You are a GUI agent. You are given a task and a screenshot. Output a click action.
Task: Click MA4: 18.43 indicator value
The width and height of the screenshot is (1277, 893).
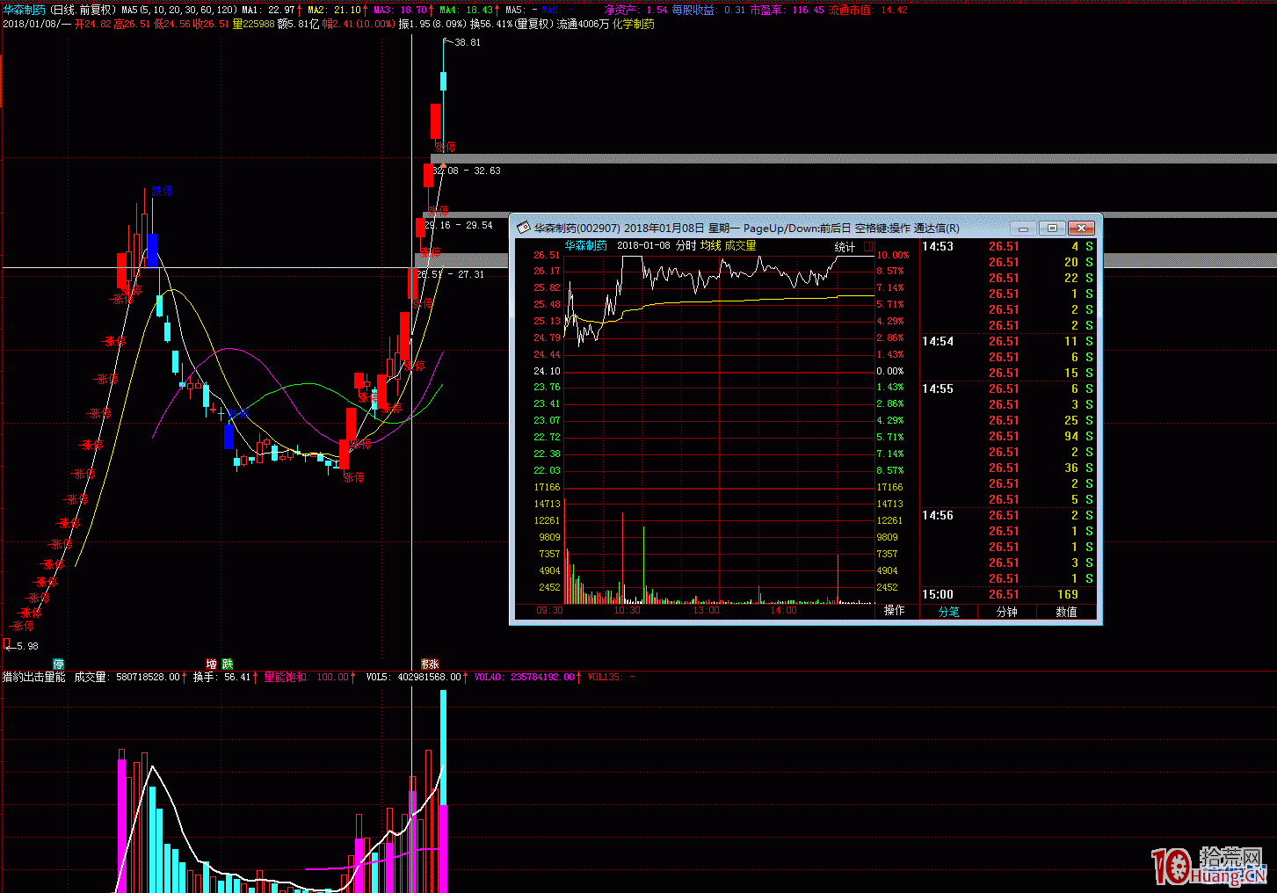466,10
